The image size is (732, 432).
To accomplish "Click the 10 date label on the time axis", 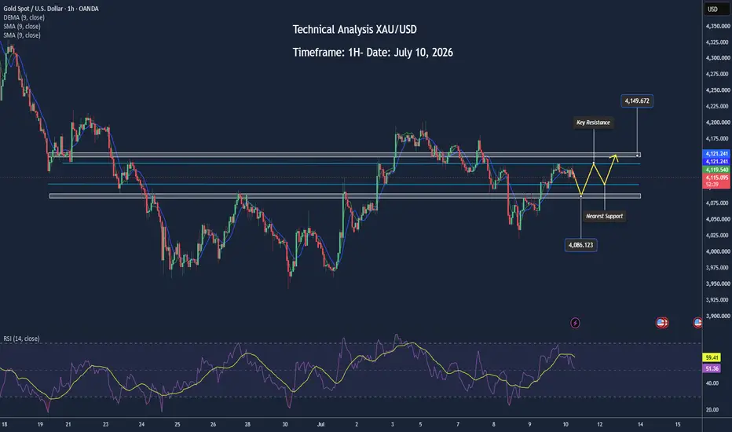I will 565,424.
